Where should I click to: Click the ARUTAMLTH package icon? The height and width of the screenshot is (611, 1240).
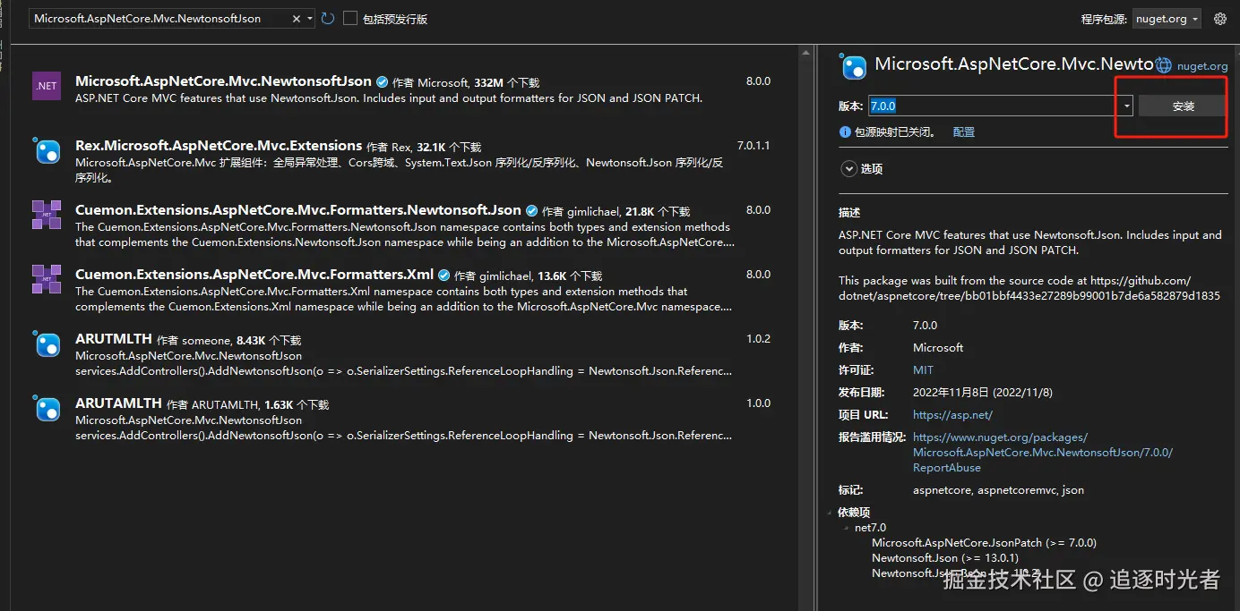click(47, 409)
